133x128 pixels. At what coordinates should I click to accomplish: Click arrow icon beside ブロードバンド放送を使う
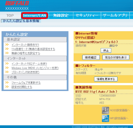(x=7, y=72)
